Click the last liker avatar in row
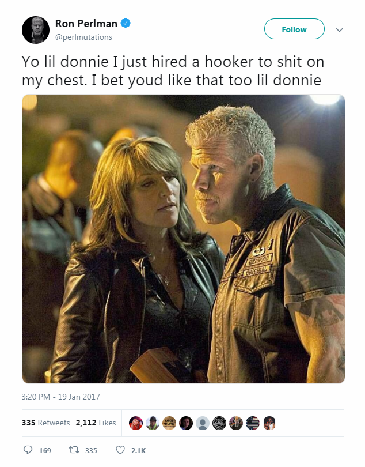Screen dimensions: 365x467 coord(269,423)
